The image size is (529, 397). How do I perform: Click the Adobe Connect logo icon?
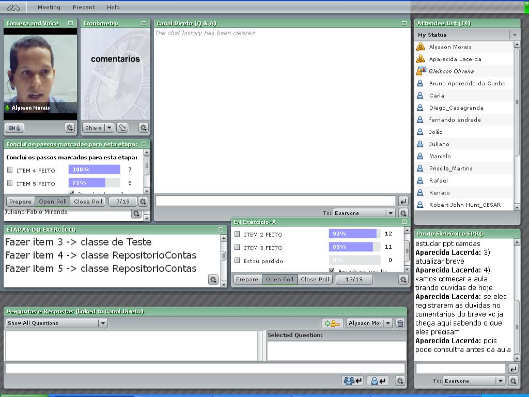click(x=13, y=7)
